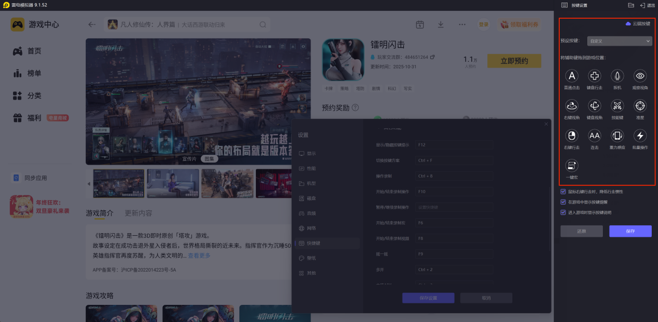The width and height of the screenshot is (658, 322).
Task: Select the 观察视角 eye view icon
Action: (640, 76)
